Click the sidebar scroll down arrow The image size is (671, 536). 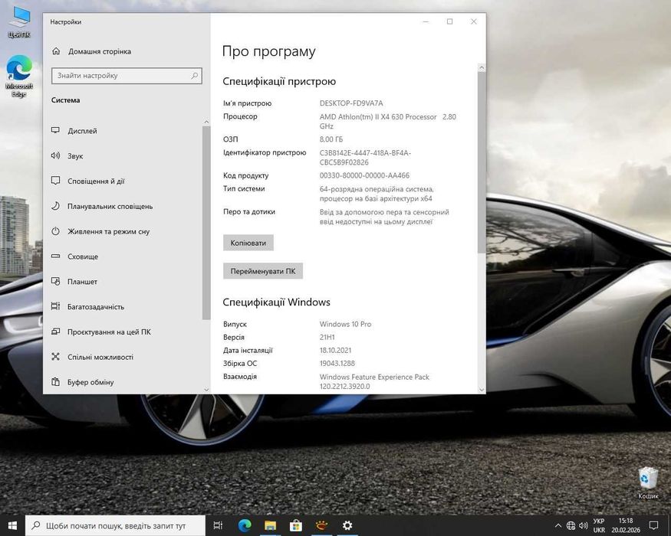point(206,390)
